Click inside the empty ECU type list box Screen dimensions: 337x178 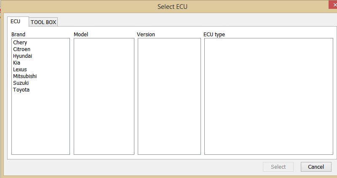268,96
